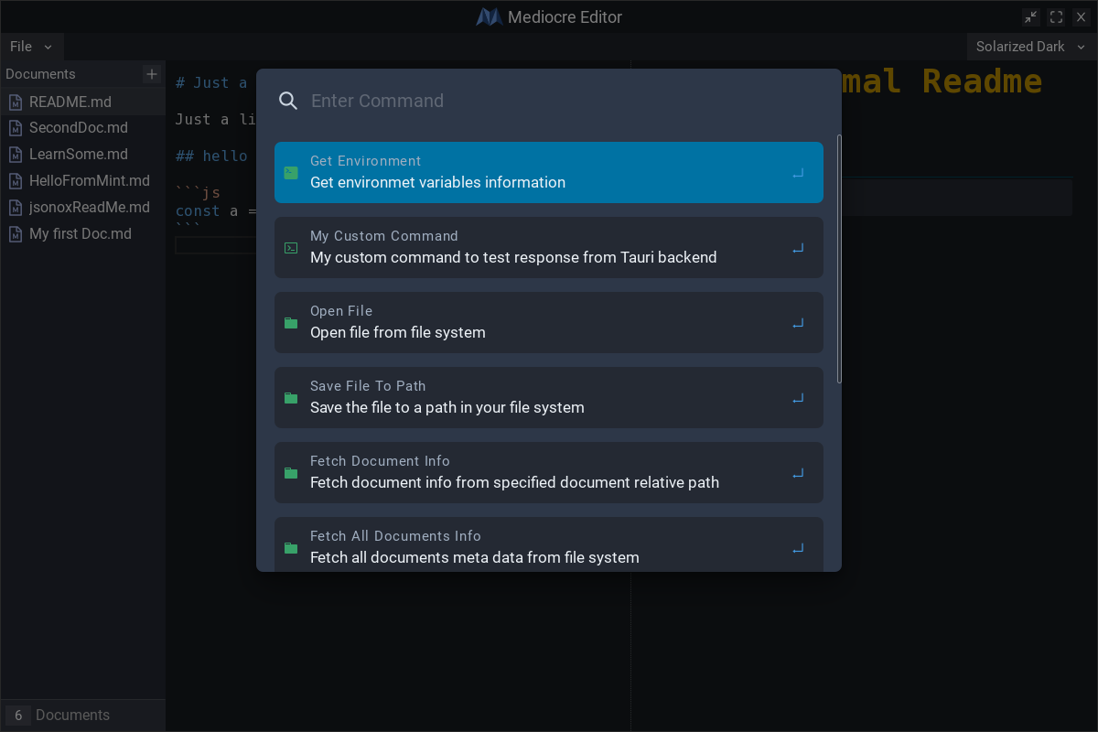Click the Documents panel header label

[x=40, y=74]
